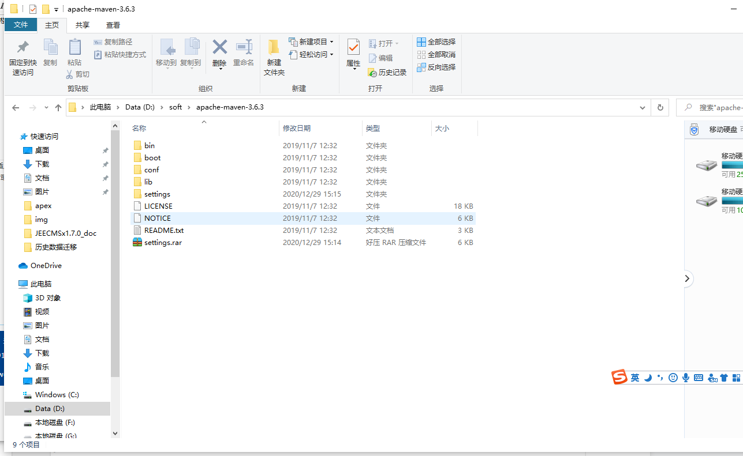Create a New Folder (新建文件夹)
Viewport: 743px width, 456px height.
[x=274, y=58]
